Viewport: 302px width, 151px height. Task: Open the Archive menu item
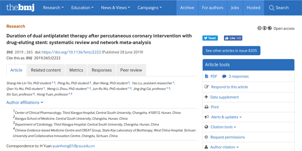tap(187, 8)
